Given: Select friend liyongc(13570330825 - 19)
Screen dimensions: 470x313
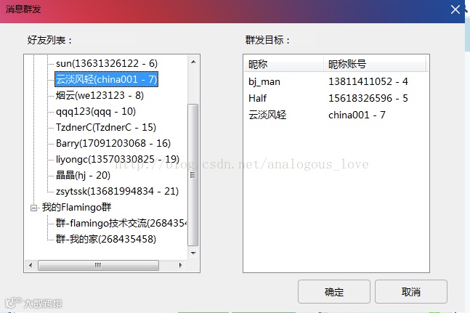Looking at the screenshot, I should [x=118, y=159].
